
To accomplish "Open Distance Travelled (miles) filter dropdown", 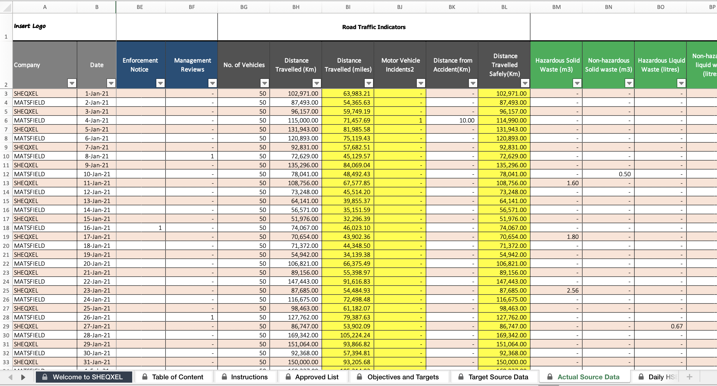I will (369, 83).
